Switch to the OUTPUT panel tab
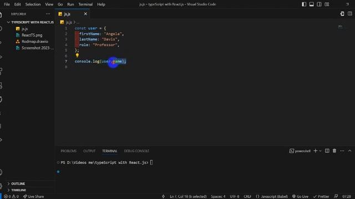 tap(89, 151)
